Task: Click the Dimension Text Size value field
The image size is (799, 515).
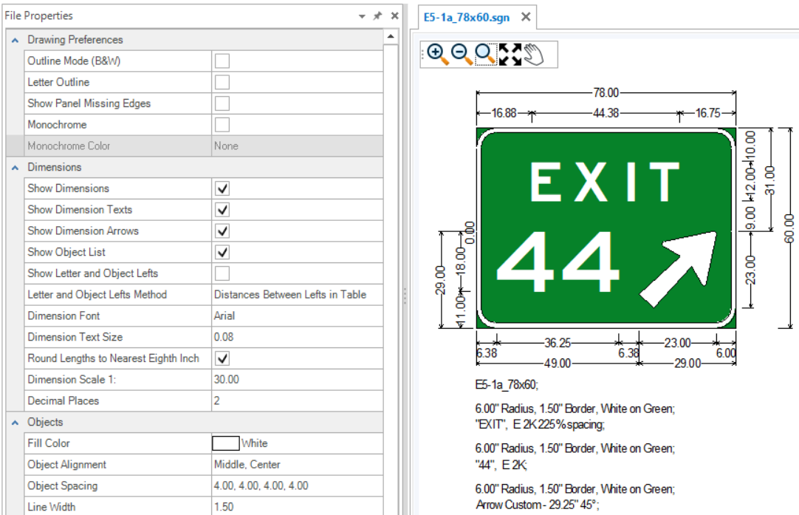Action: pos(295,337)
